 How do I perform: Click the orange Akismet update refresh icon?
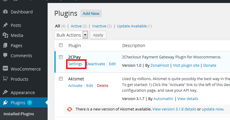70,109
